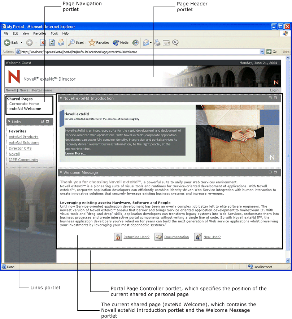Maximize the Novell exteNd Introduction portlet
Image resolution: width=292 pixels, height=319 pixels.
pyautogui.click(x=275, y=98)
